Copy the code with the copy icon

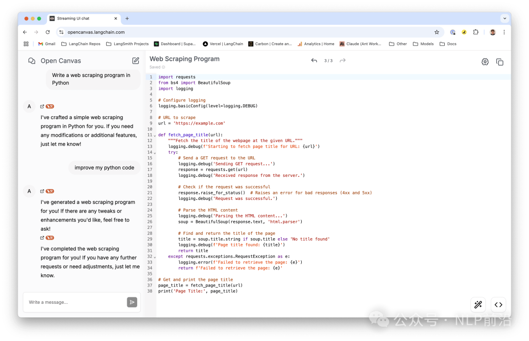pyautogui.click(x=500, y=62)
